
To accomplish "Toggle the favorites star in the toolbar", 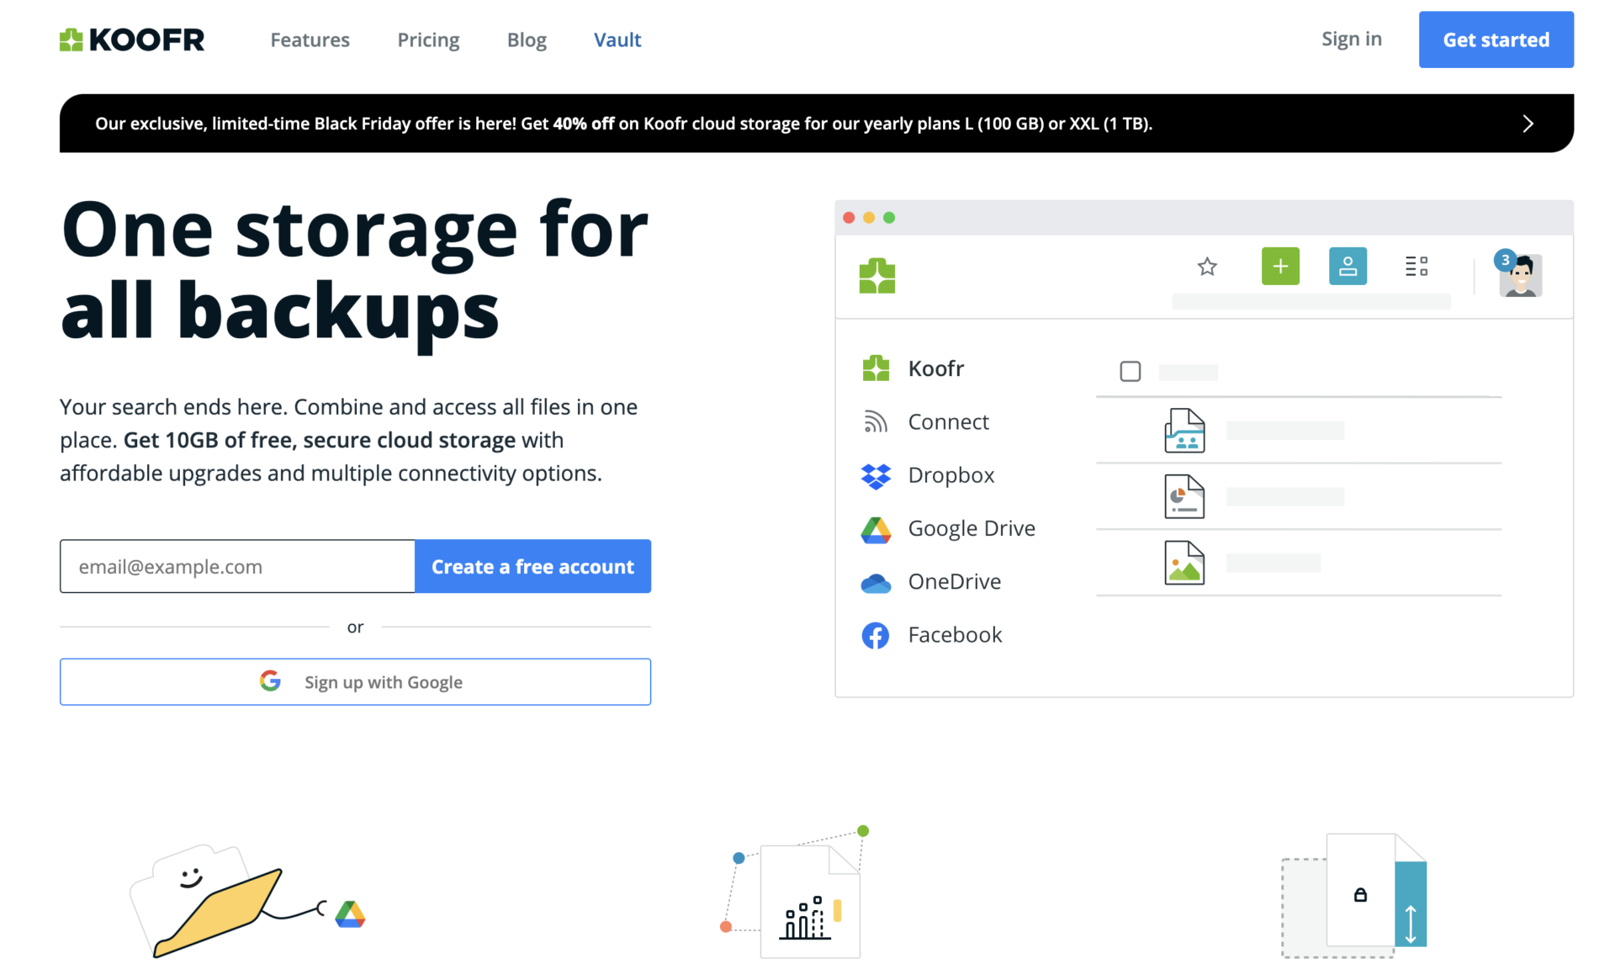I will click(1207, 266).
